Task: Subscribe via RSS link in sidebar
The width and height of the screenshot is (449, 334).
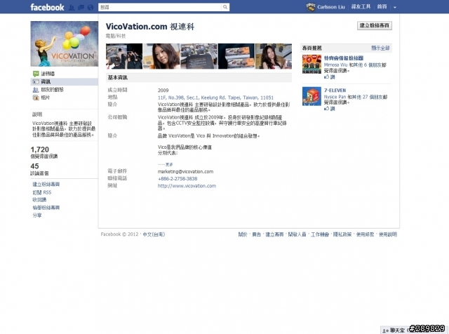Action: (42, 192)
